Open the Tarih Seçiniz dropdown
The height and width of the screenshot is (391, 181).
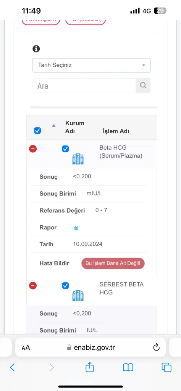92,65
